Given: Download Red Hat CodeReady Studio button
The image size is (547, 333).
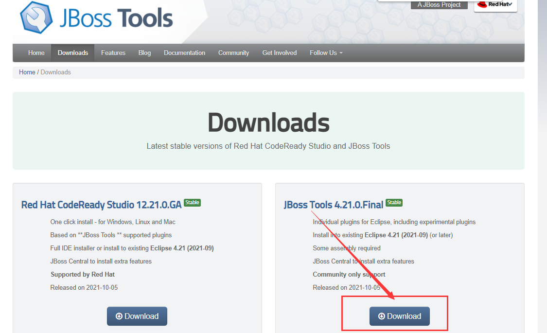Looking at the screenshot, I should pos(137,316).
